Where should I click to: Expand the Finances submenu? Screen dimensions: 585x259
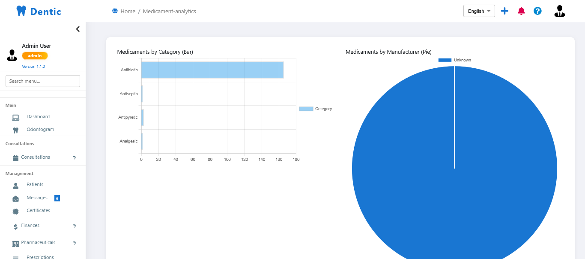pos(43,226)
